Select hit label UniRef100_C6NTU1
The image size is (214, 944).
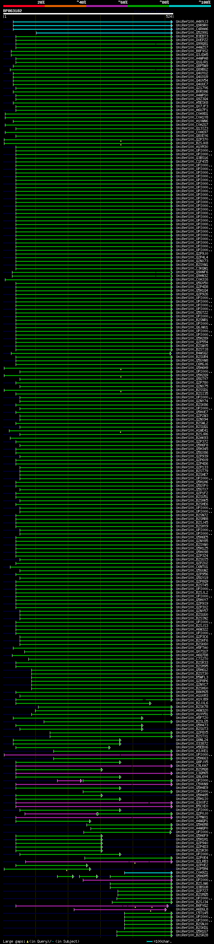pos(192,567)
